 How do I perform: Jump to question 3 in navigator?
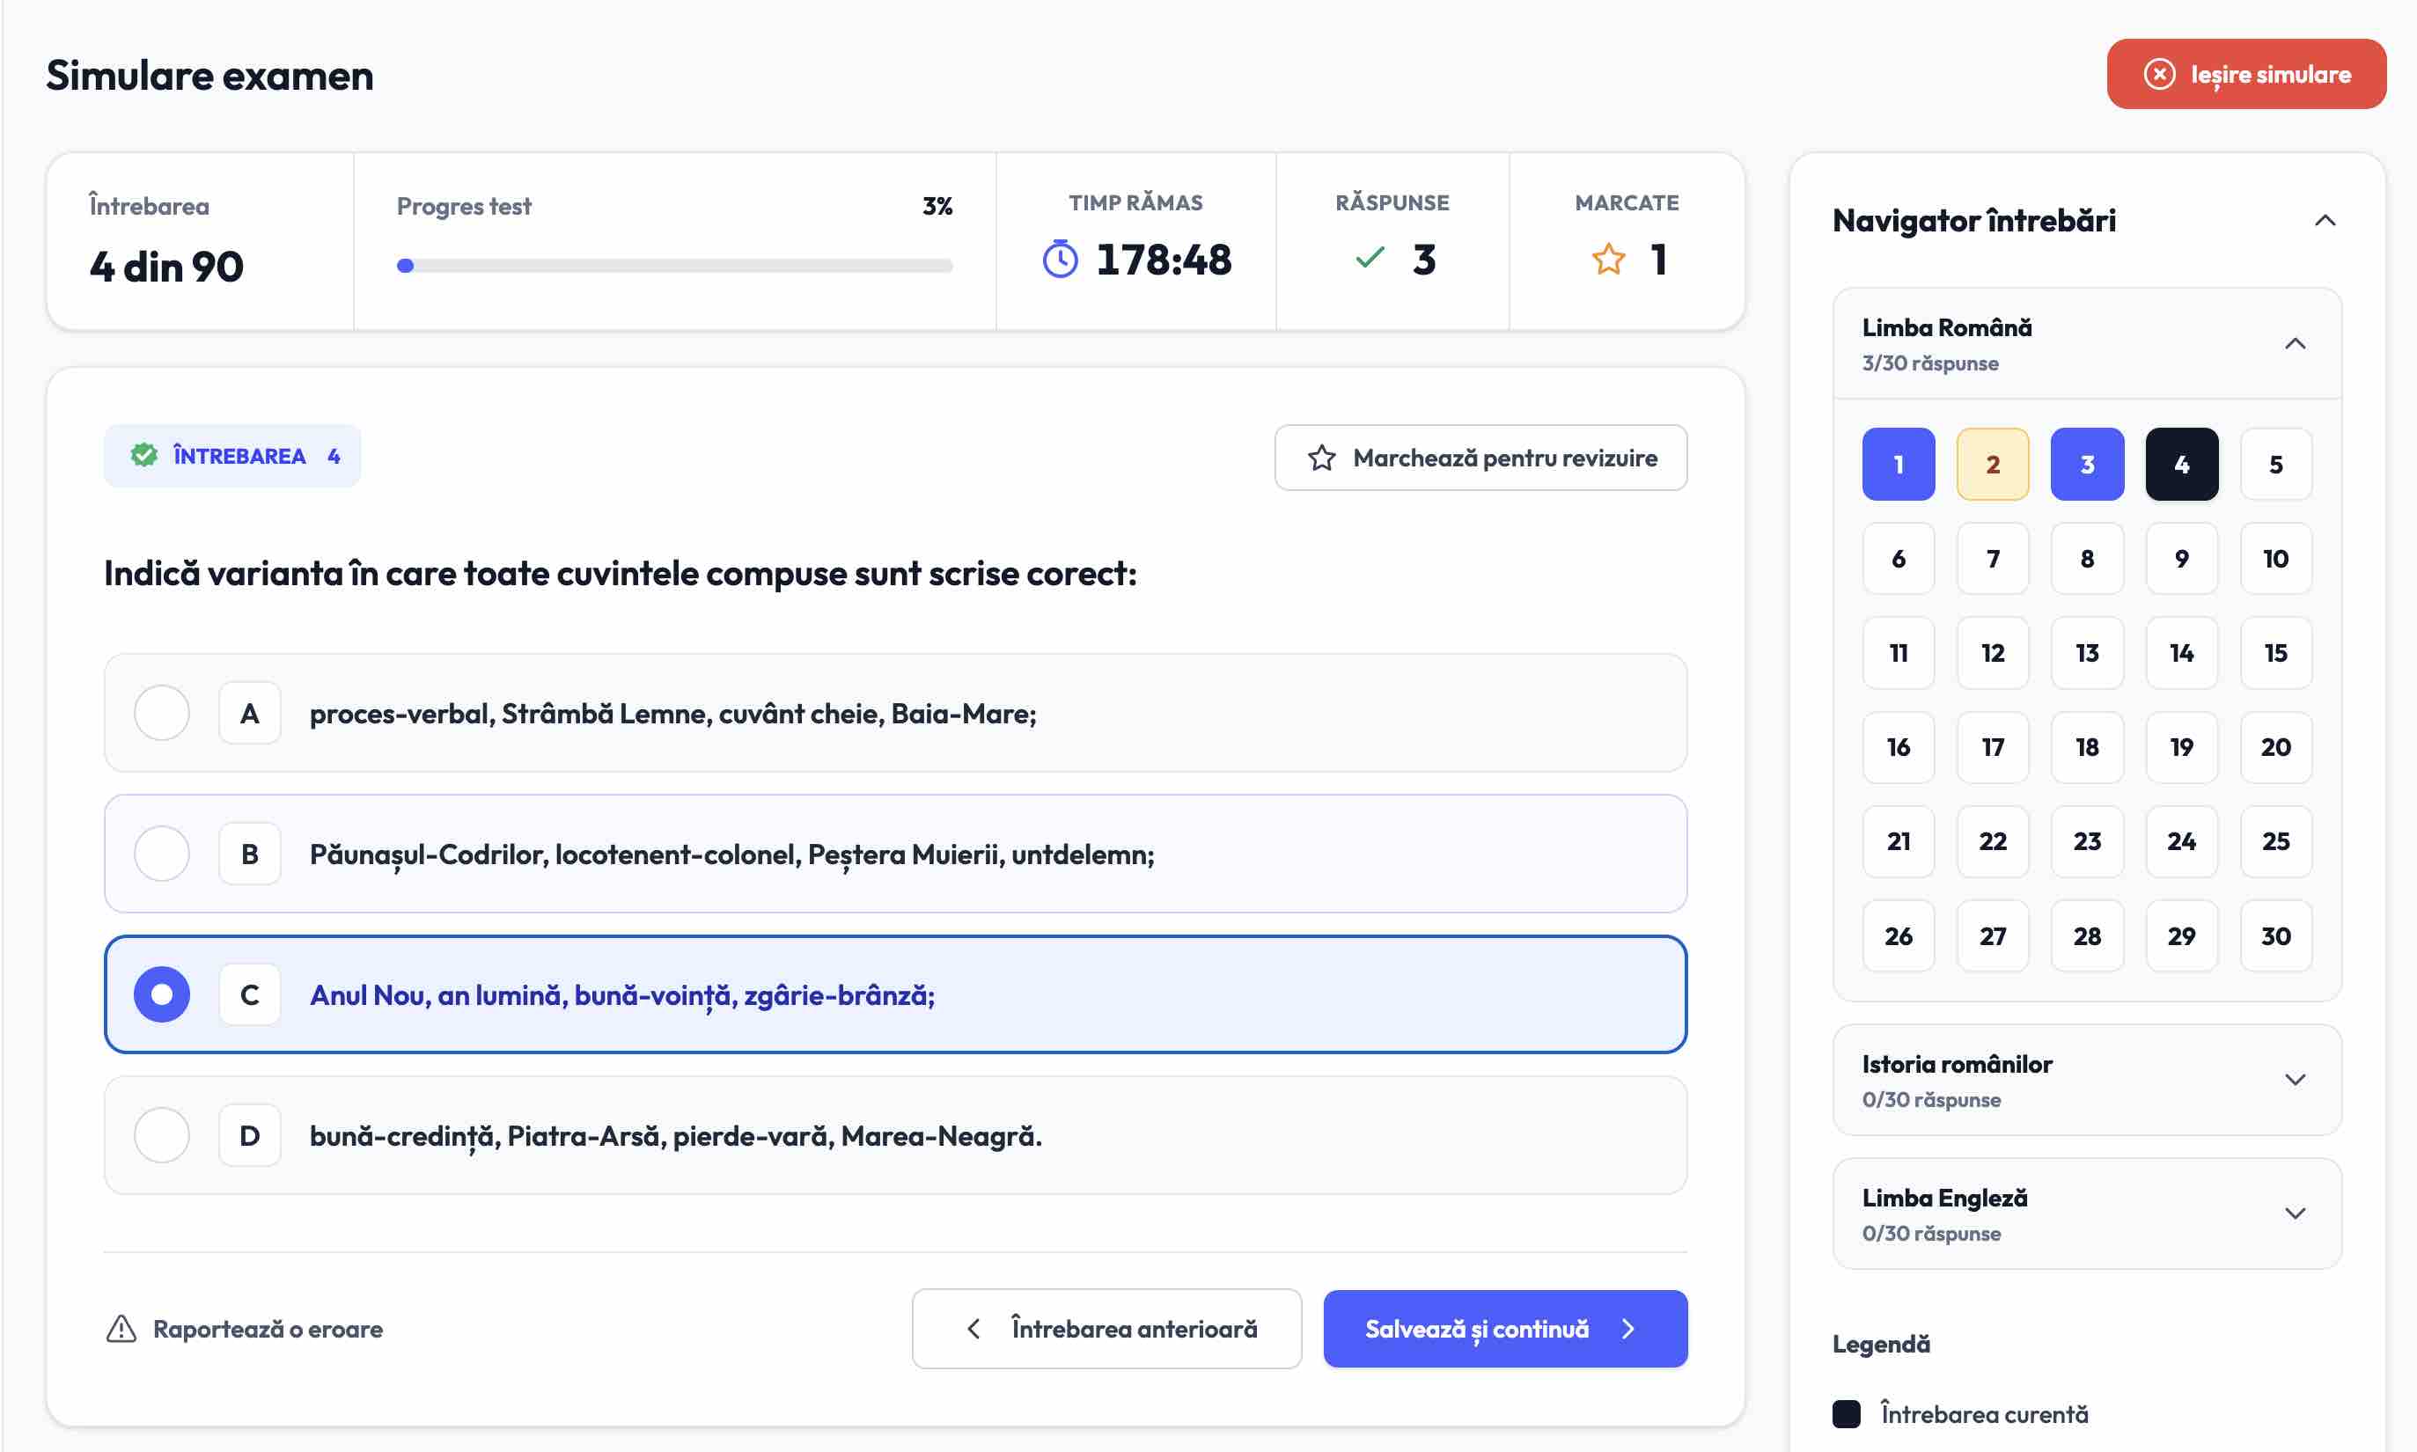coord(2087,465)
